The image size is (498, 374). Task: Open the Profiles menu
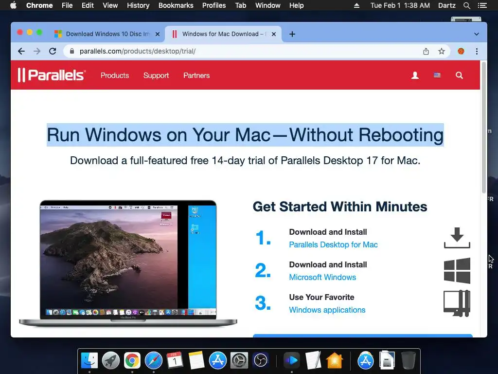pyautogui.click(x=214, y=5)
